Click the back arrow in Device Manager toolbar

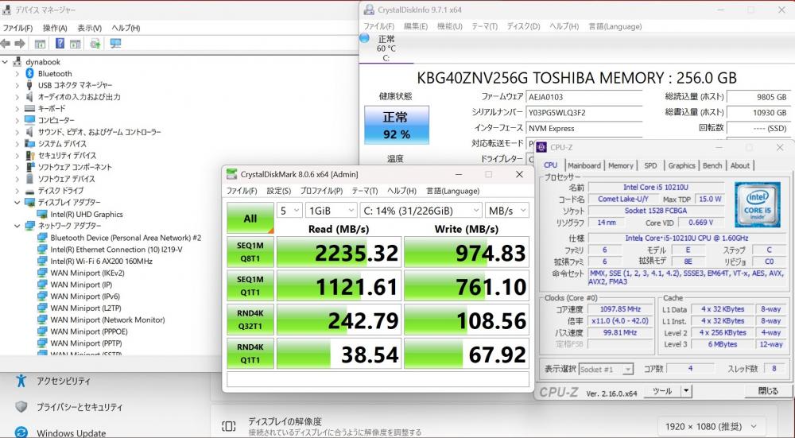(6, 44)
